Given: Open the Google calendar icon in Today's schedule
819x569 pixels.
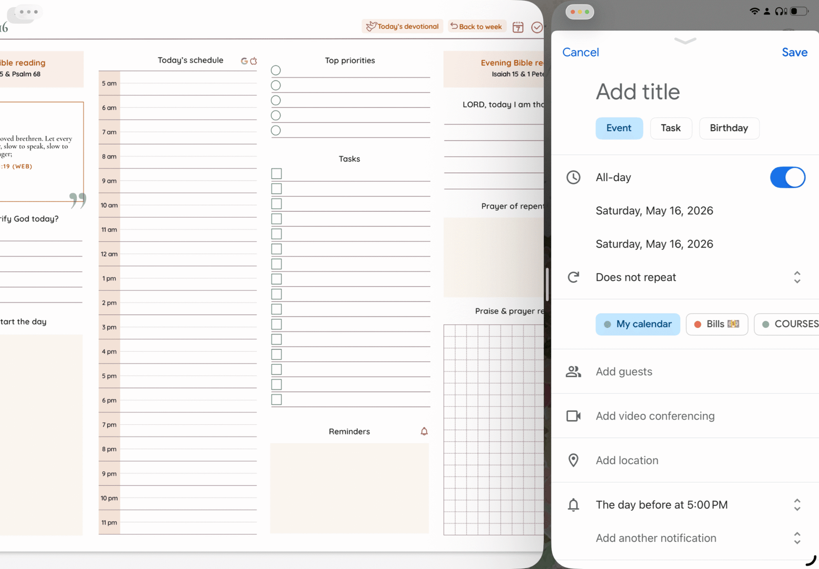Looking at the screenshot, I should point(244,61).
